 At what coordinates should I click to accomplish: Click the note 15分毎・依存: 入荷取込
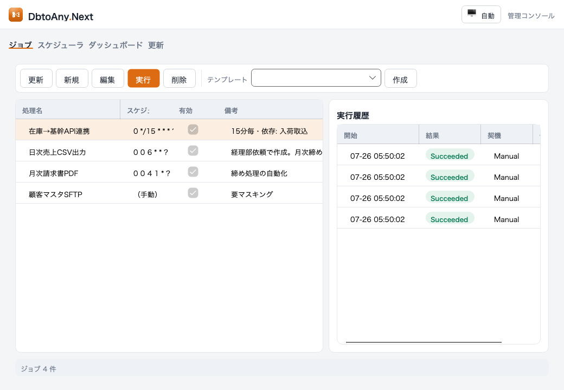point(270,131)
